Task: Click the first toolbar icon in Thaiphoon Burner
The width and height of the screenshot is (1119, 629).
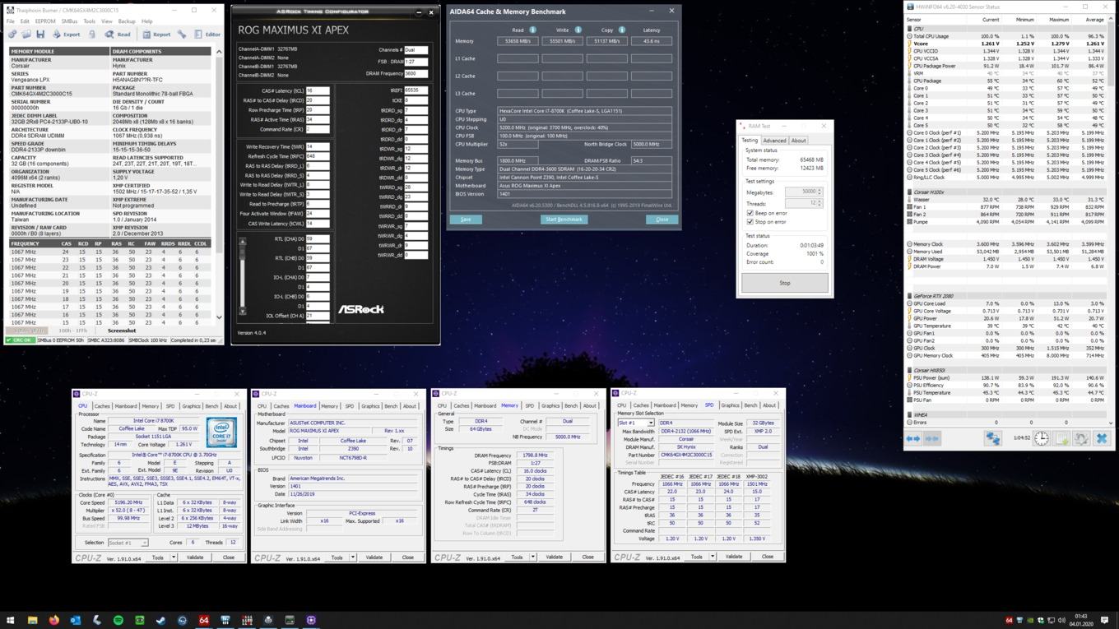Action: point(12,35)
